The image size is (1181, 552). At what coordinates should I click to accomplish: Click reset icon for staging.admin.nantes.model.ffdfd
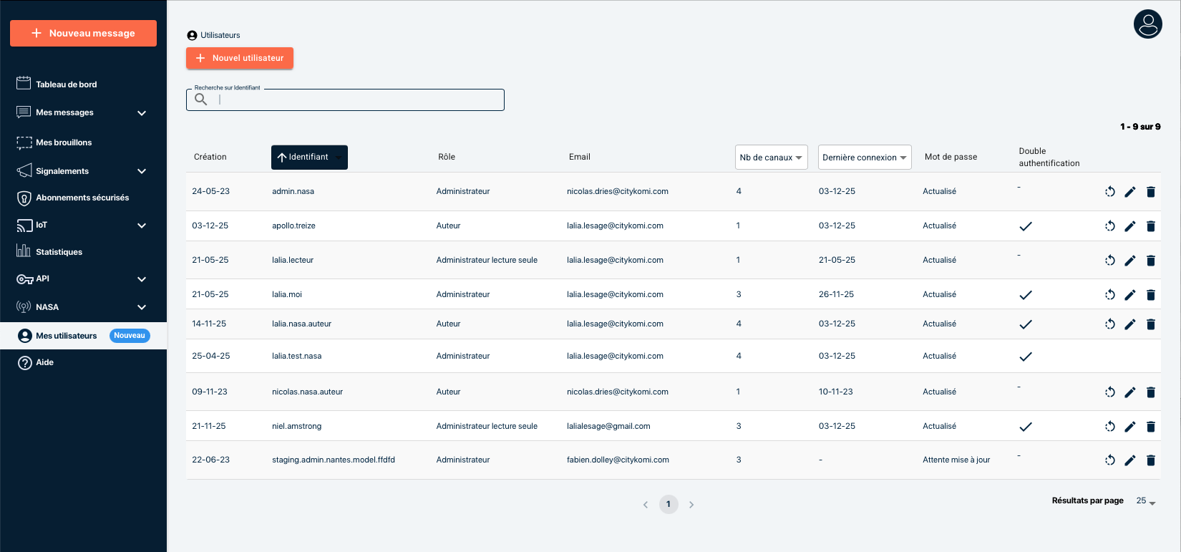click(1109, 460)
